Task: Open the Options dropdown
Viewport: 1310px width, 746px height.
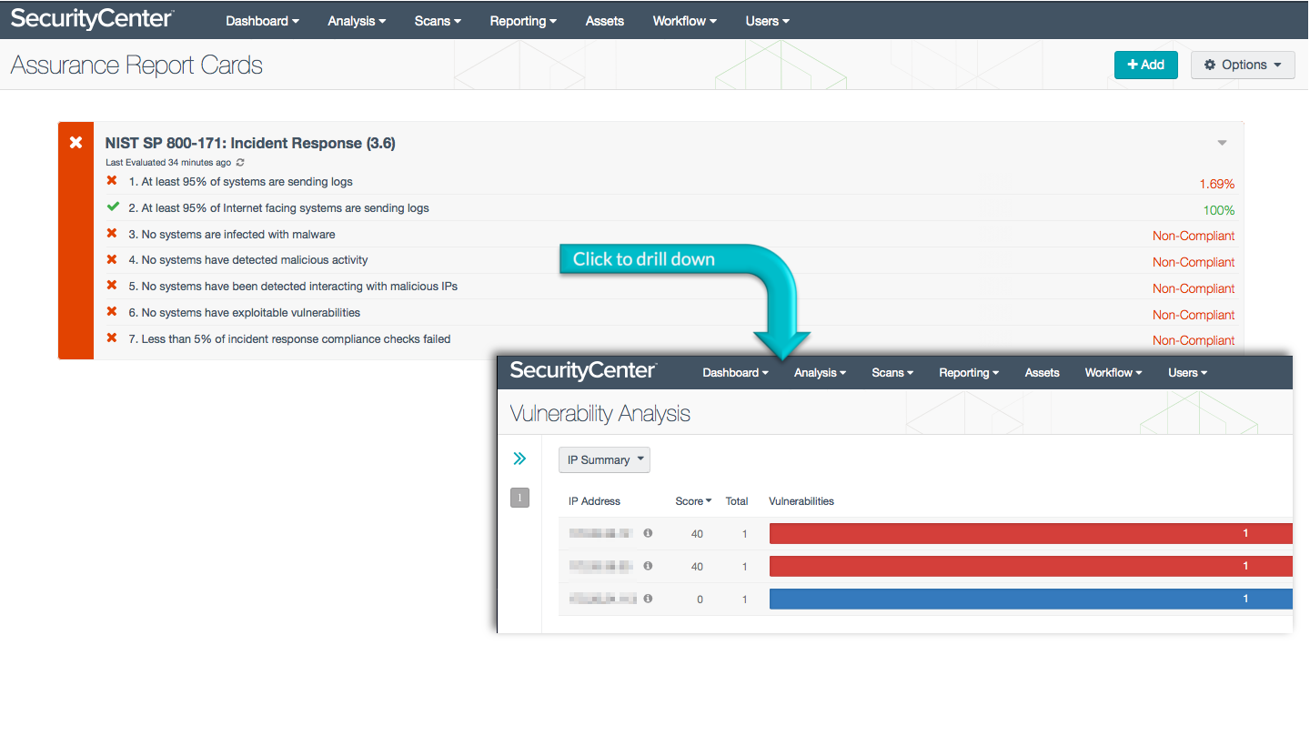Action: pyautogui.click(x=1243, y=65)
